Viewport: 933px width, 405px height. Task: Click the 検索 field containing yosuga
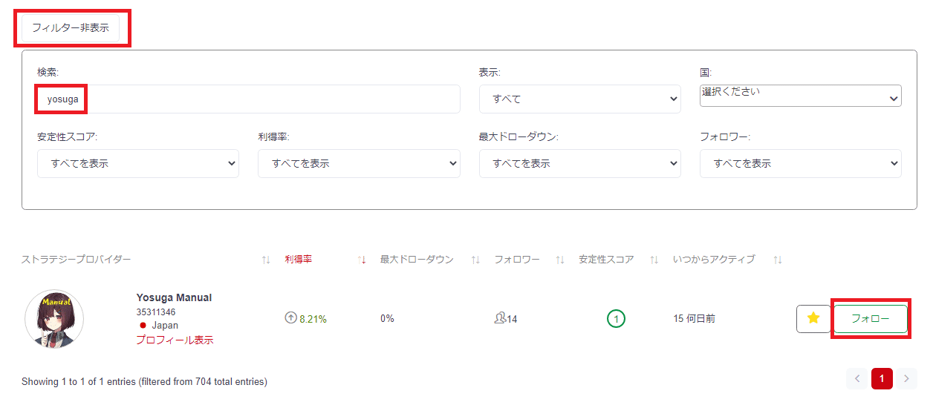(x=249, y=99)
